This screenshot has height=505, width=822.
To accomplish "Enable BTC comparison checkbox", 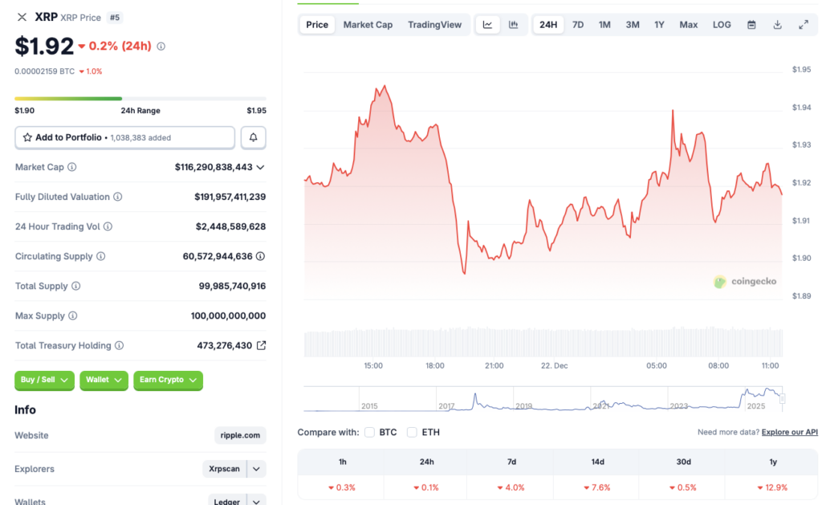I will 368,432.
